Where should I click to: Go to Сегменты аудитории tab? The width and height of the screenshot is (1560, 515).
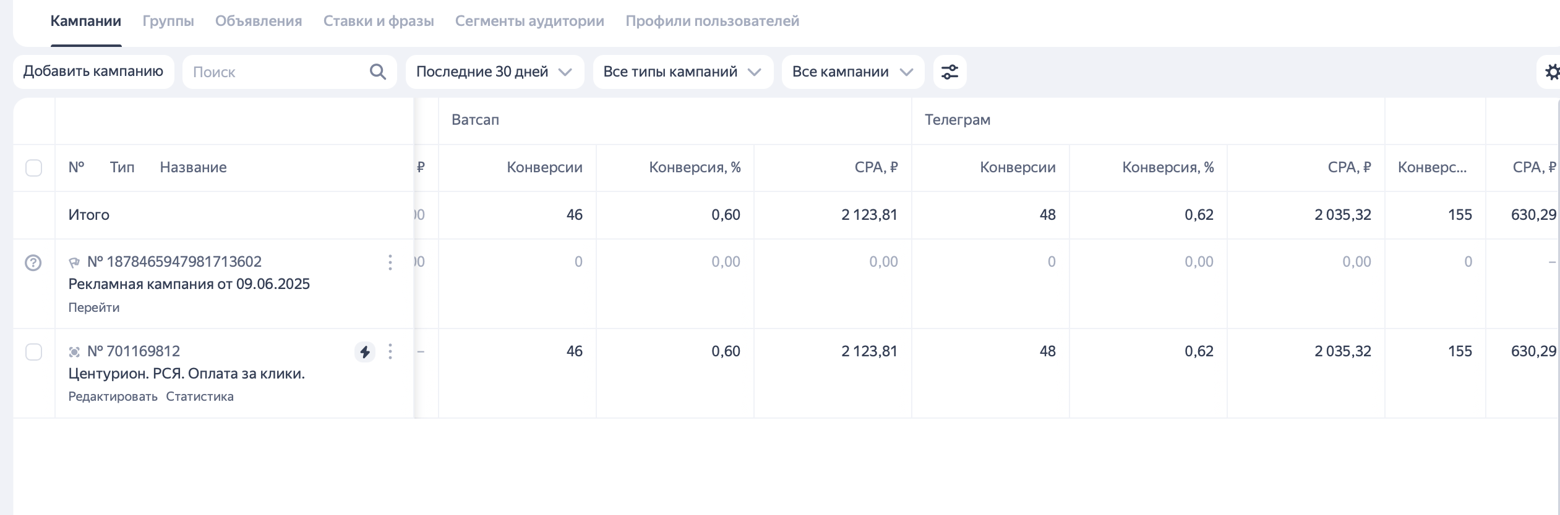(529, 21)
